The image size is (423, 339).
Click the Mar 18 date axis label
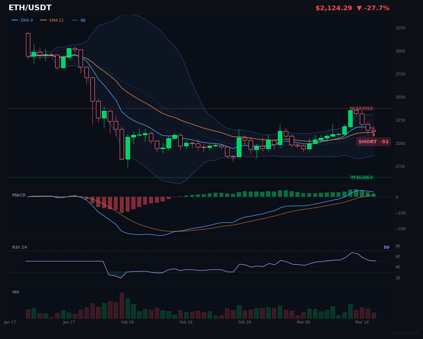362,322
